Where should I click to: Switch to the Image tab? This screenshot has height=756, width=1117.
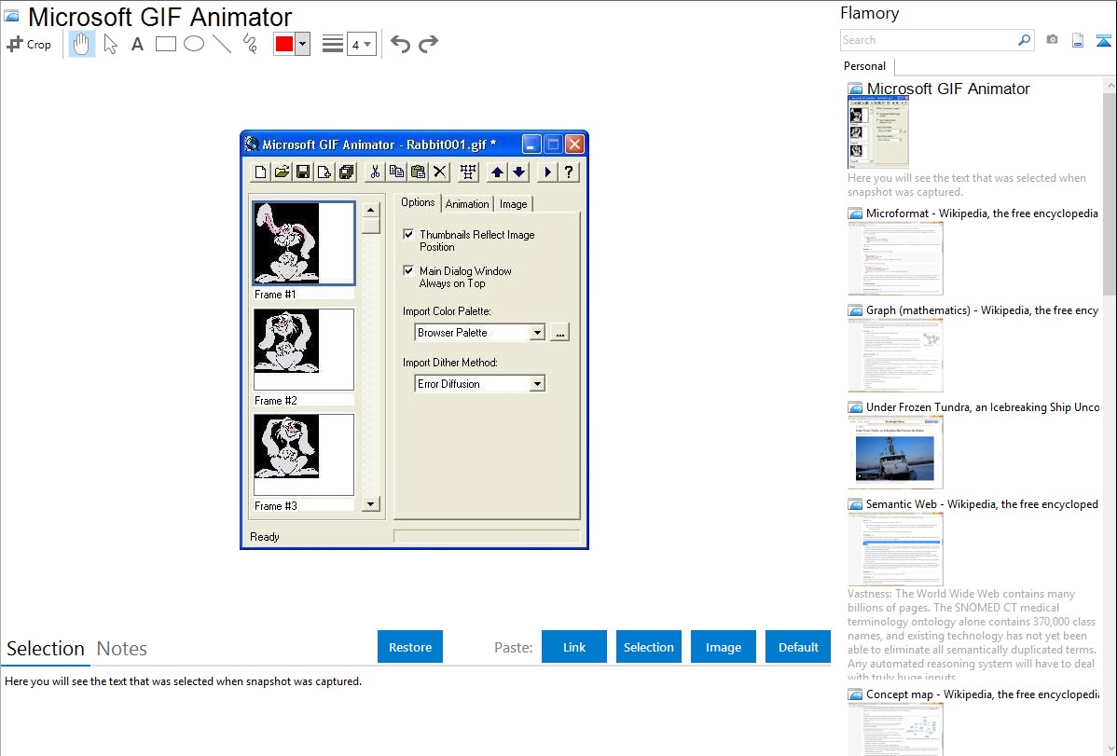point(514,204)
